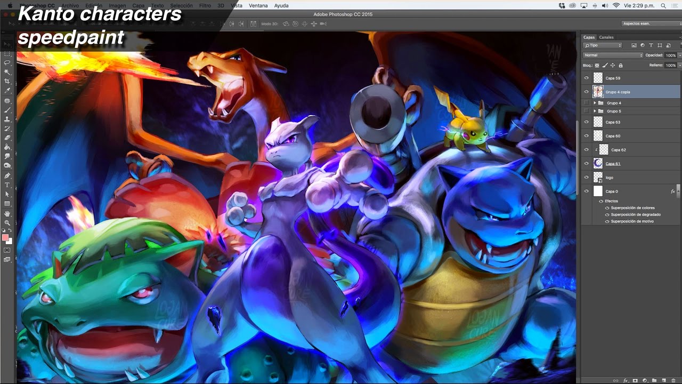Hide layer Capa 60
682x384 pixels.
(x=587, y=136)
